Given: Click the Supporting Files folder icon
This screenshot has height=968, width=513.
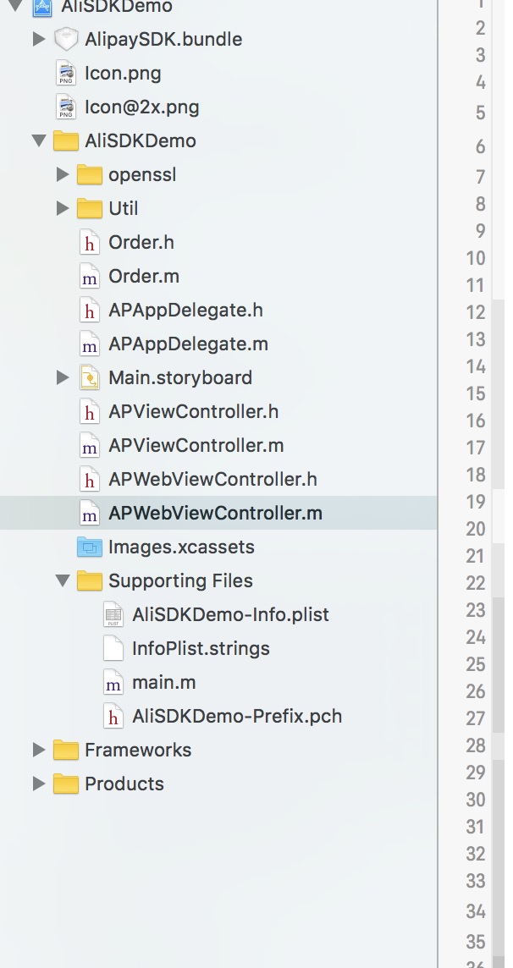Looking at the screenshot, I should click(90, 581).
